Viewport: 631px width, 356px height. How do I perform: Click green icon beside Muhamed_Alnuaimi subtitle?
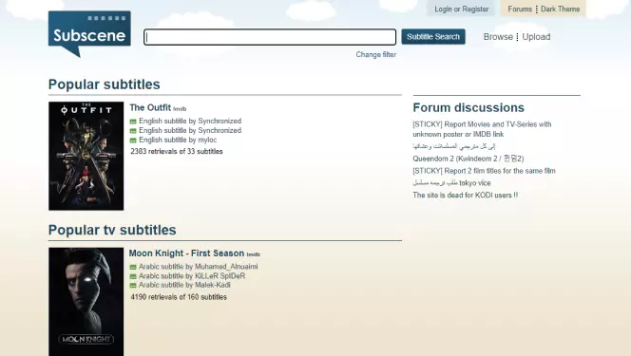click(x=133, y=267)
